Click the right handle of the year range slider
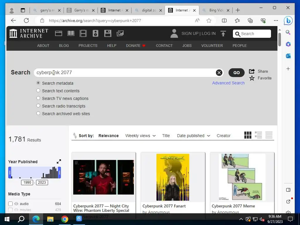The width and height of the screenshot is (300, 225). tap(59, 172)
